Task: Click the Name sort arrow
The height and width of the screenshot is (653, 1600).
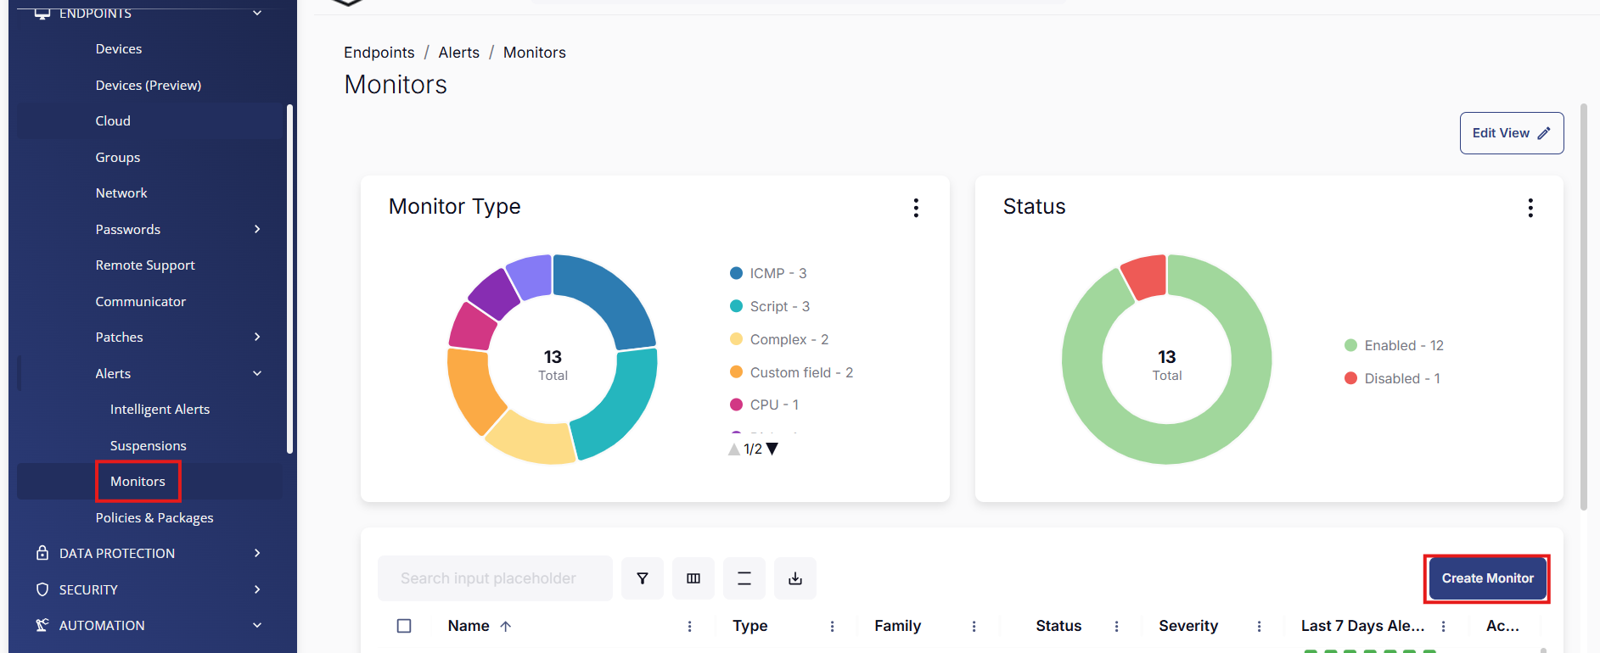Action: 506,626
